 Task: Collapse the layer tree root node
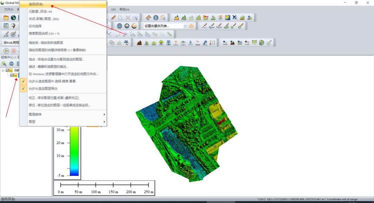pos(3,70)
